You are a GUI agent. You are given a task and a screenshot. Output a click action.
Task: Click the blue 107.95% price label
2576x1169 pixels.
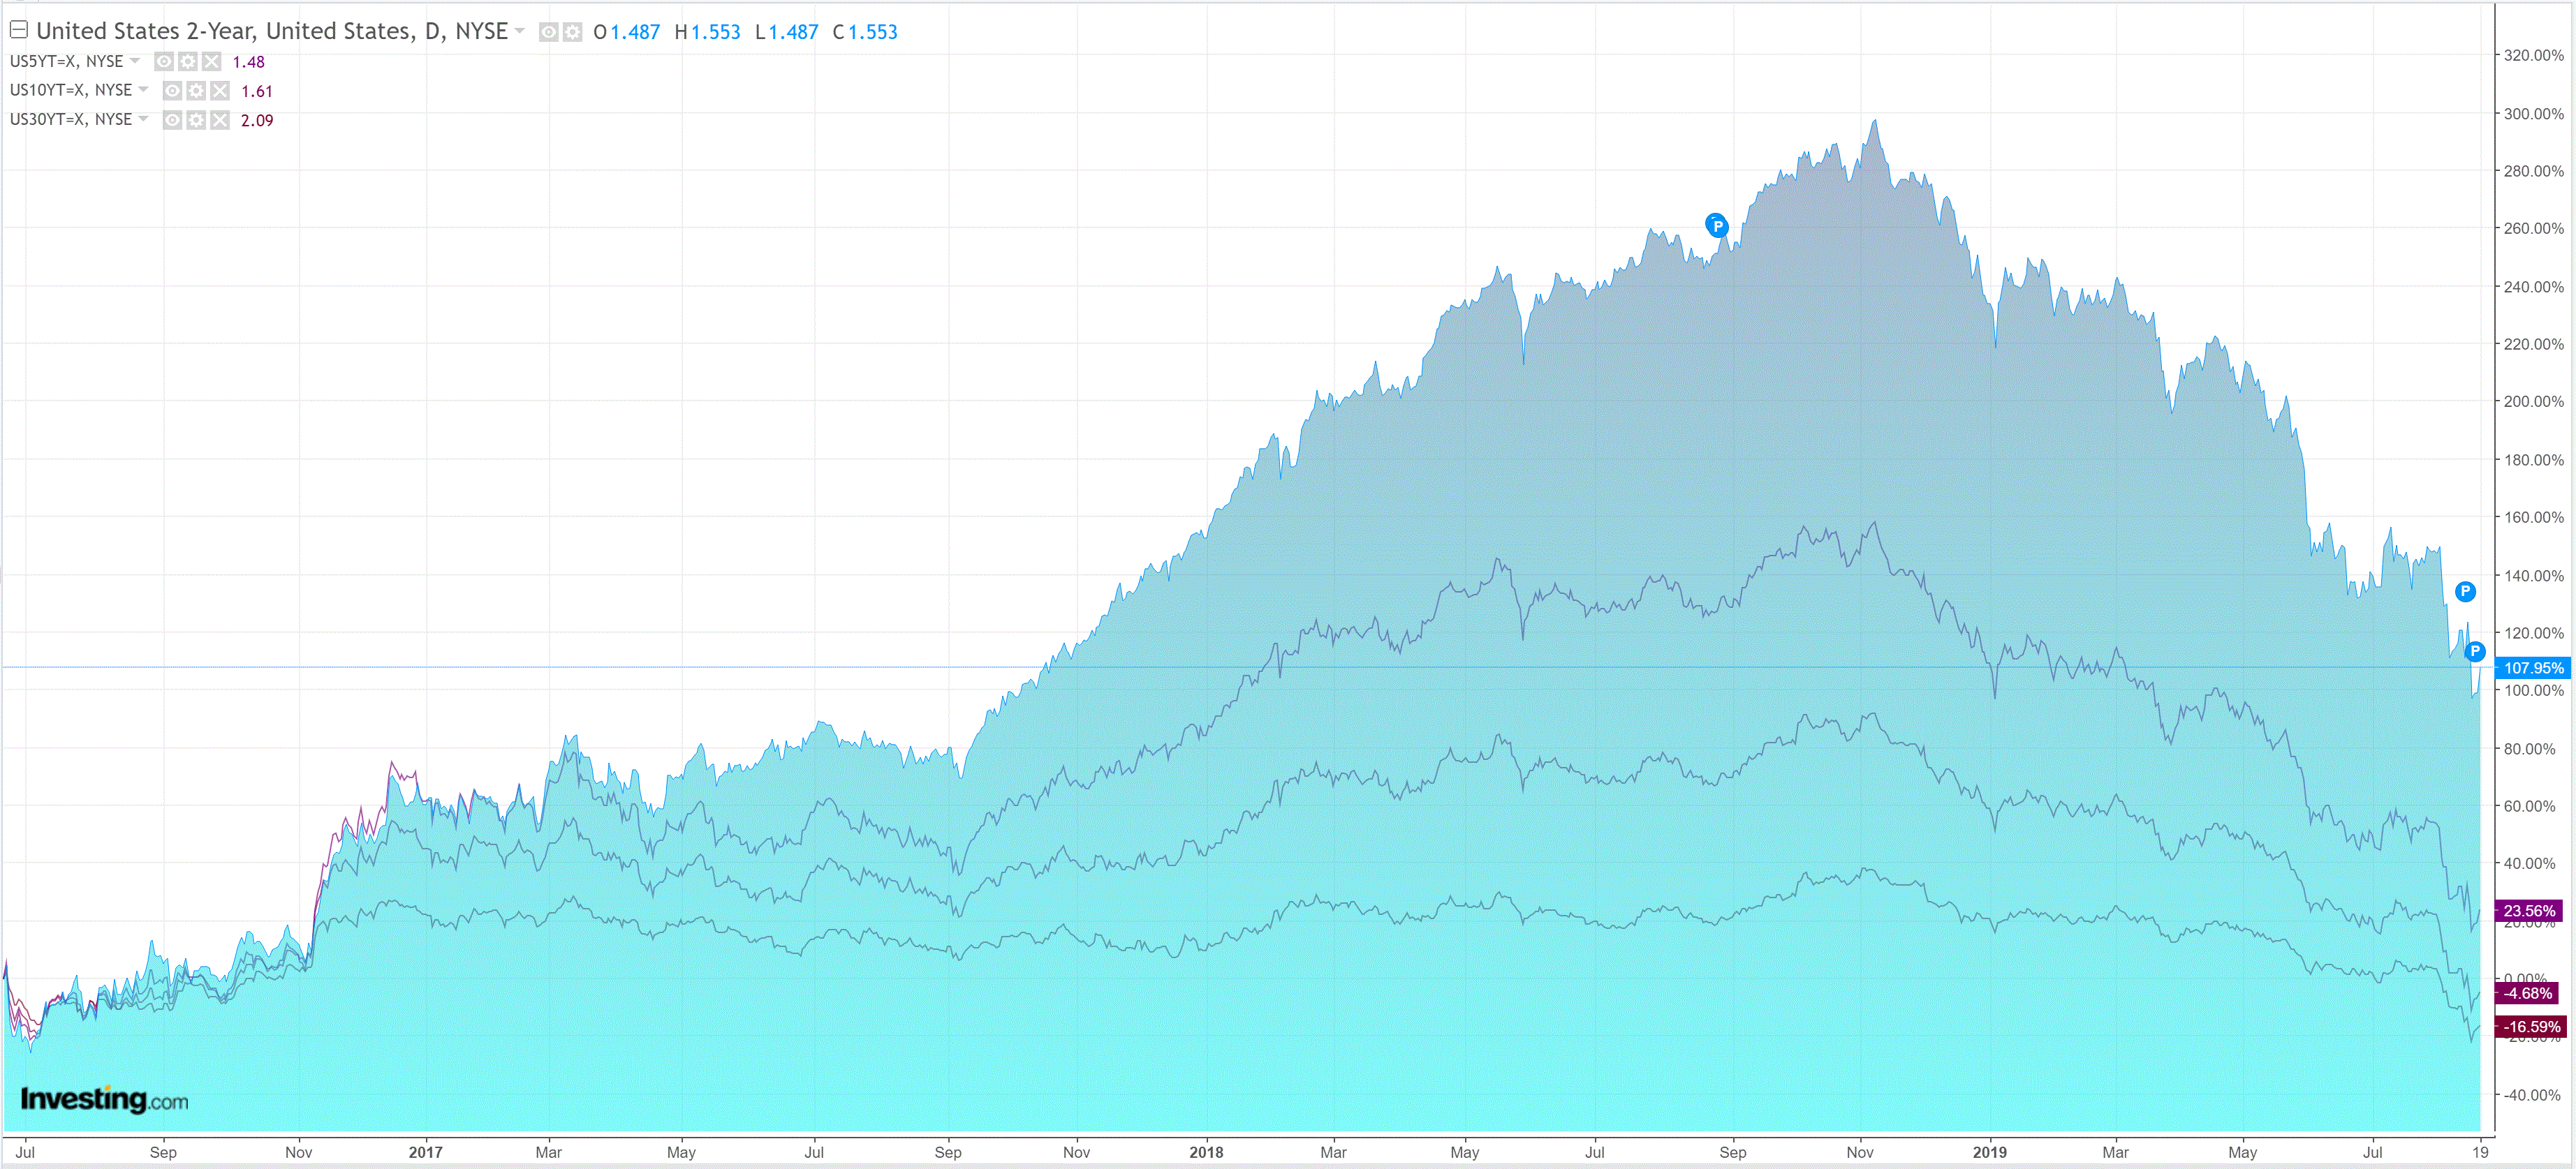(x=2532, y=667)
